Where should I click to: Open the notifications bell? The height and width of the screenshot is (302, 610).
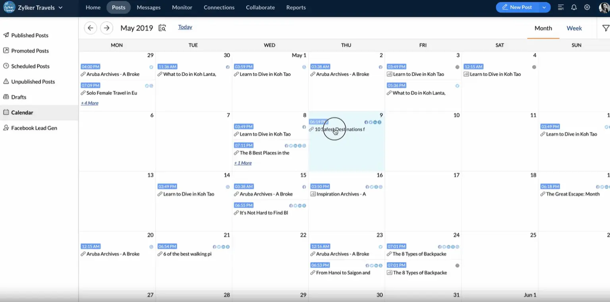(574, 8)
